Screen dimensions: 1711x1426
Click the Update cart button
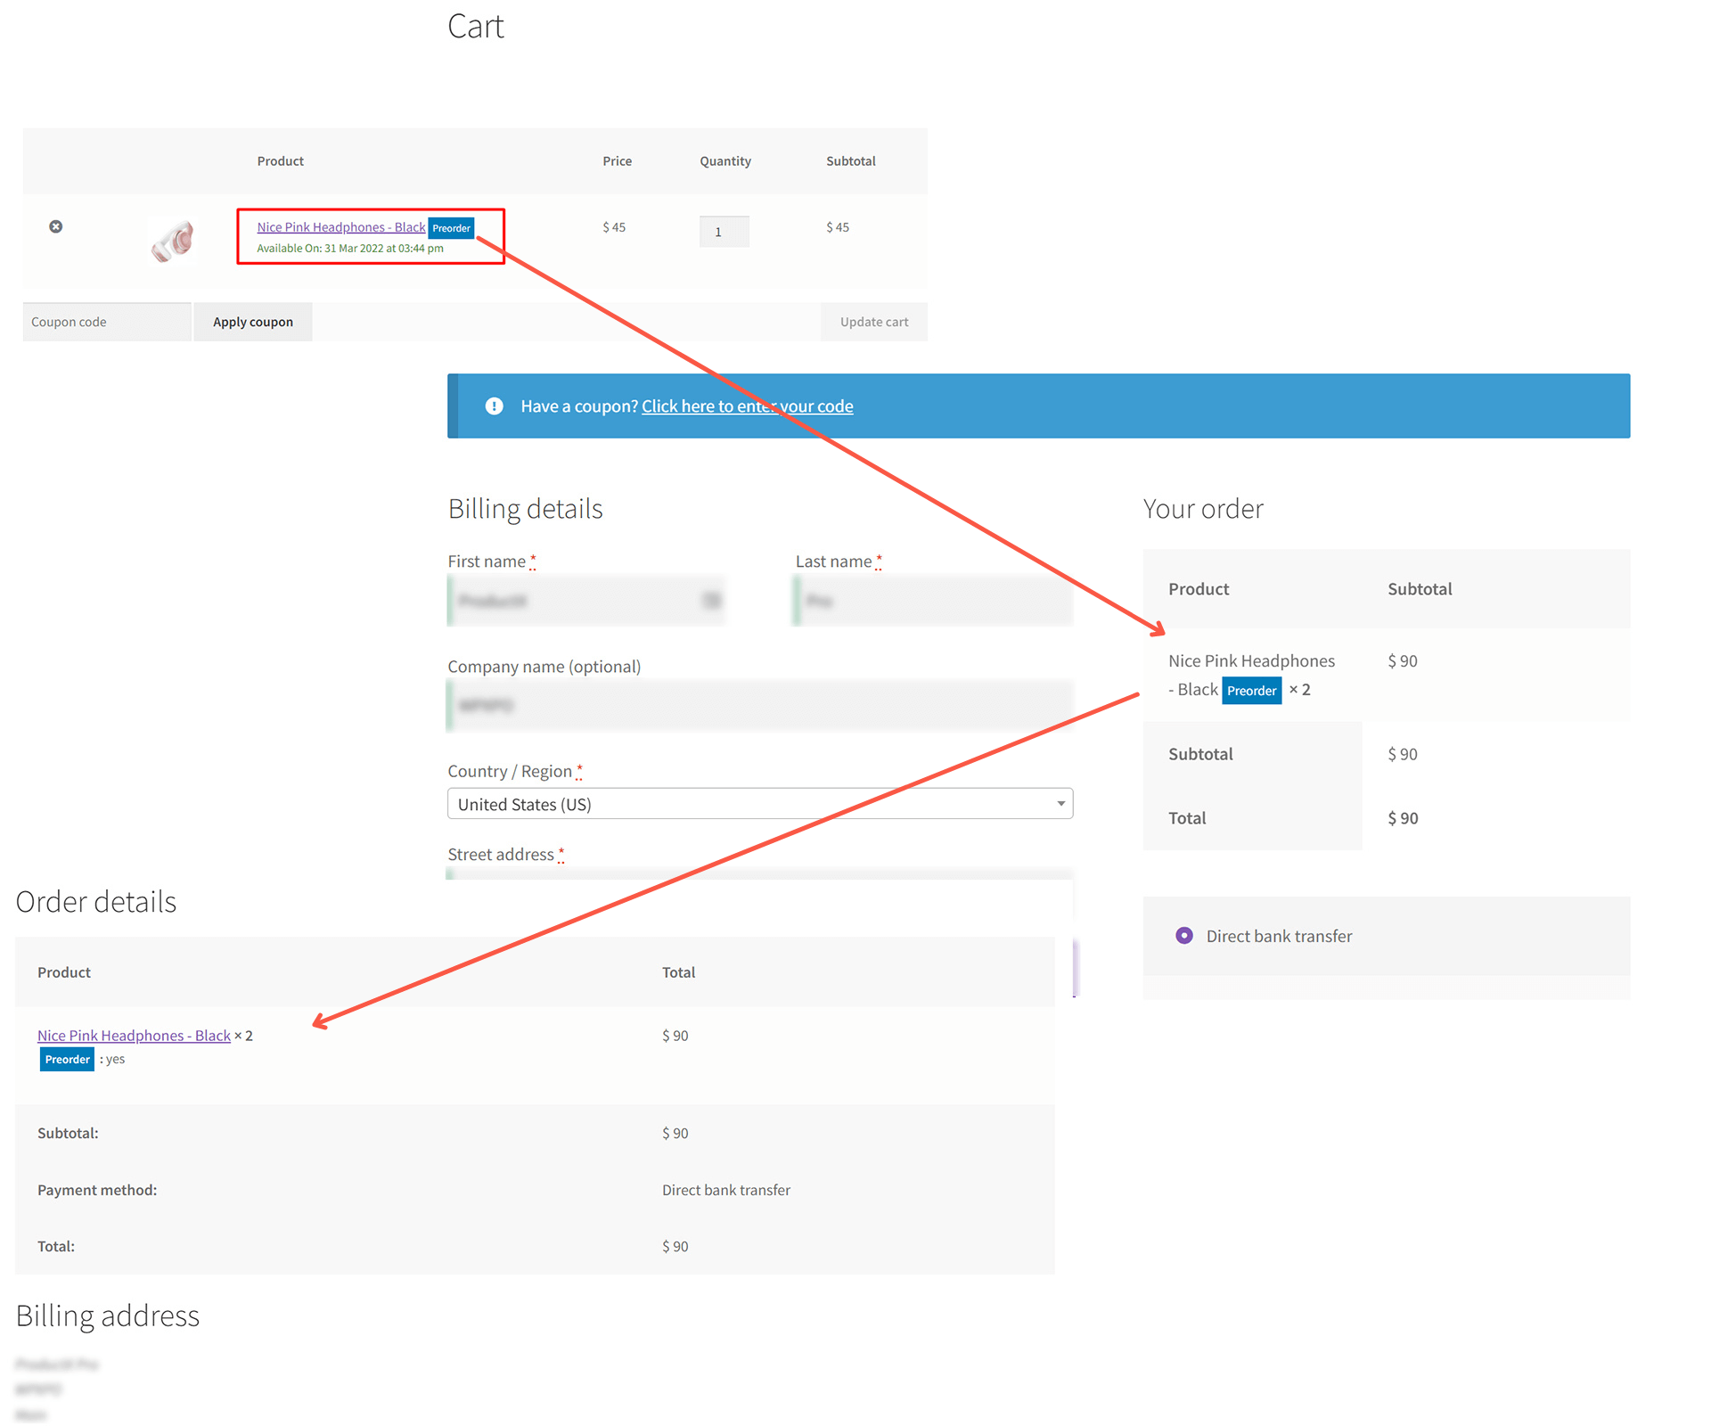click(873, 321)
